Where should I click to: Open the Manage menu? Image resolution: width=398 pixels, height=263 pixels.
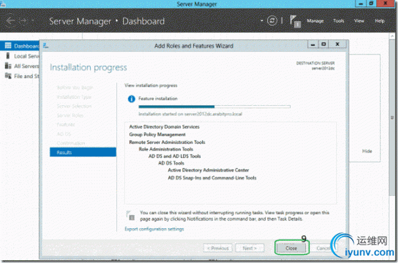pos(315,21)
